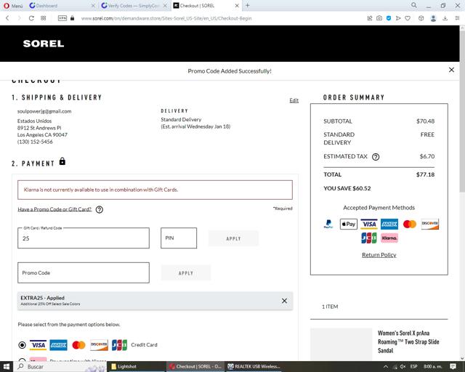Close the Verify Codes tab
The width and height of the screenshot is (465, 372).
click(165, 6)
